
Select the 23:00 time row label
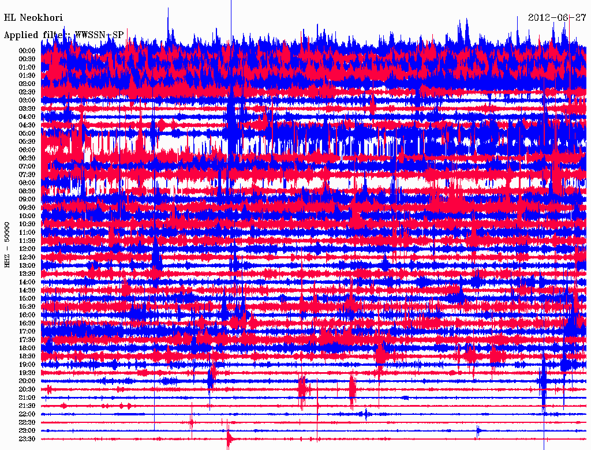tap(27, 431)
